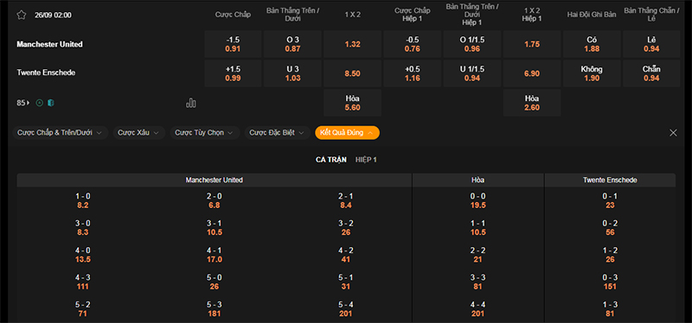Select correct score 5 - 3 at 181
The width and height of the screenshot is (692, 323).
point(215,309)
